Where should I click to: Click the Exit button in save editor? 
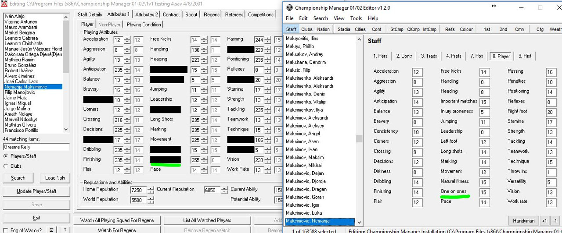(x=36, y=218)
